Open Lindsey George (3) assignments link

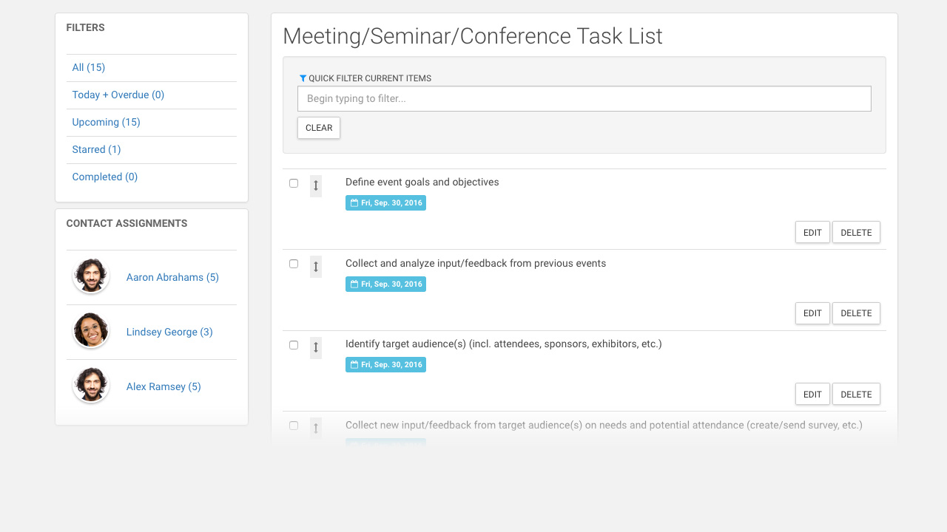(x=169, y=332)
